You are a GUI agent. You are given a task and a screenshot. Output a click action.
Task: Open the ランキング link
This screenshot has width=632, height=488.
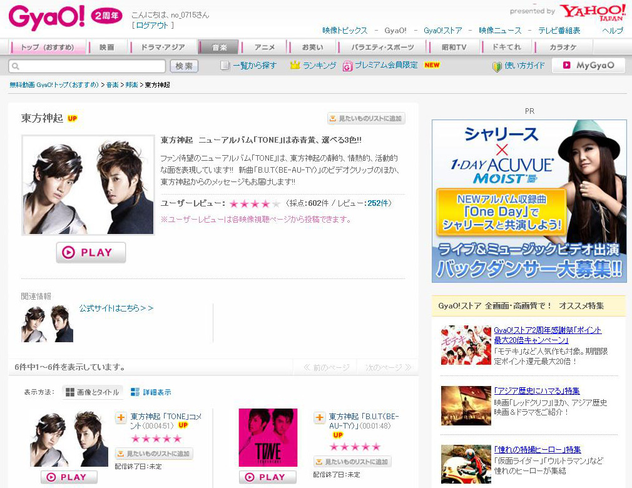319,65
